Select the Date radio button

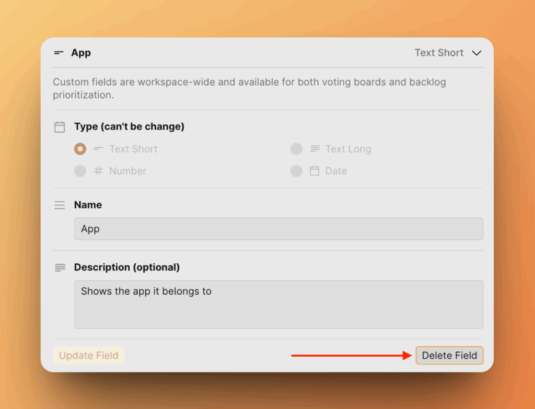(x=296, y=171)
